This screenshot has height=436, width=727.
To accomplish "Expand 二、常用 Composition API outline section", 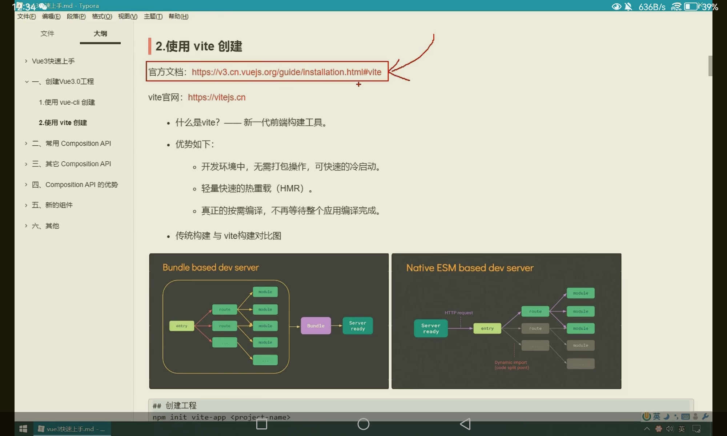I will 26,144.
